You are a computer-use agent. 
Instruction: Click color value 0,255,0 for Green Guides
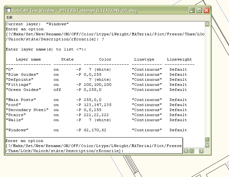(93, 90)
